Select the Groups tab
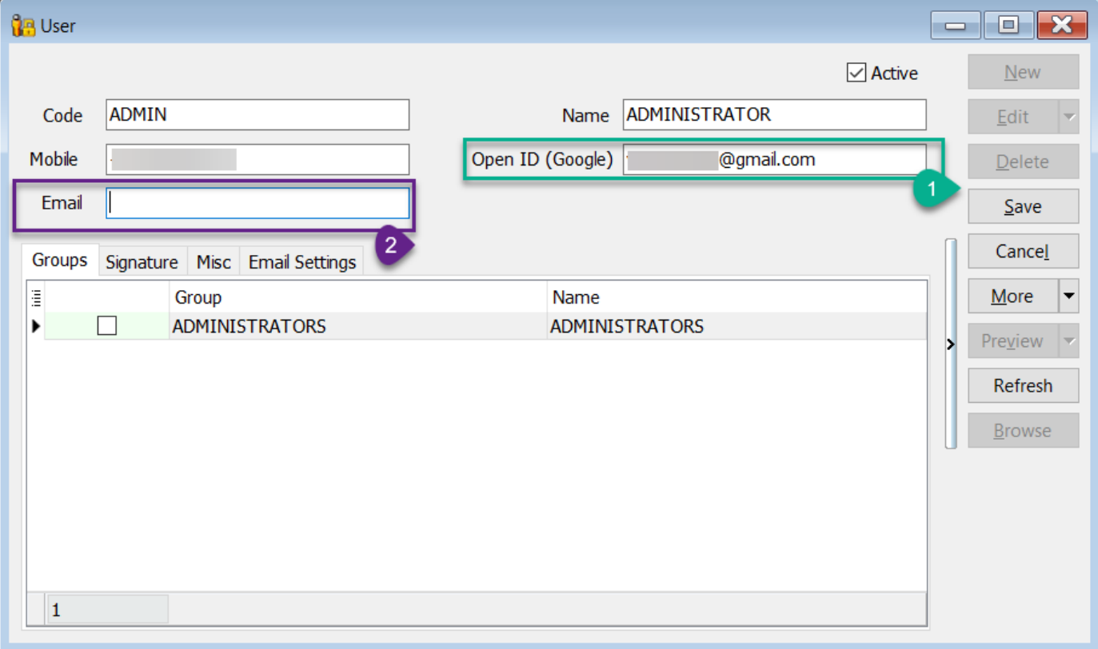 [60, 261]
